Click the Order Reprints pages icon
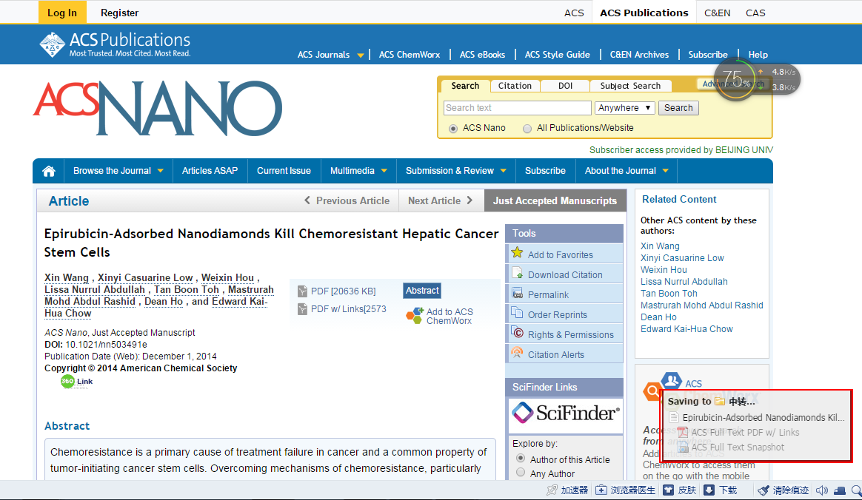The image size is (862, 500). pyautogui.click(x=518, y=314)
